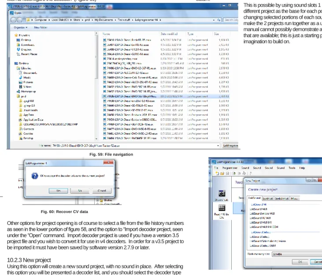Click the forward arrow in the Open dialog
The width and height of the screenshot is (322, 275).
pos(19,20)
